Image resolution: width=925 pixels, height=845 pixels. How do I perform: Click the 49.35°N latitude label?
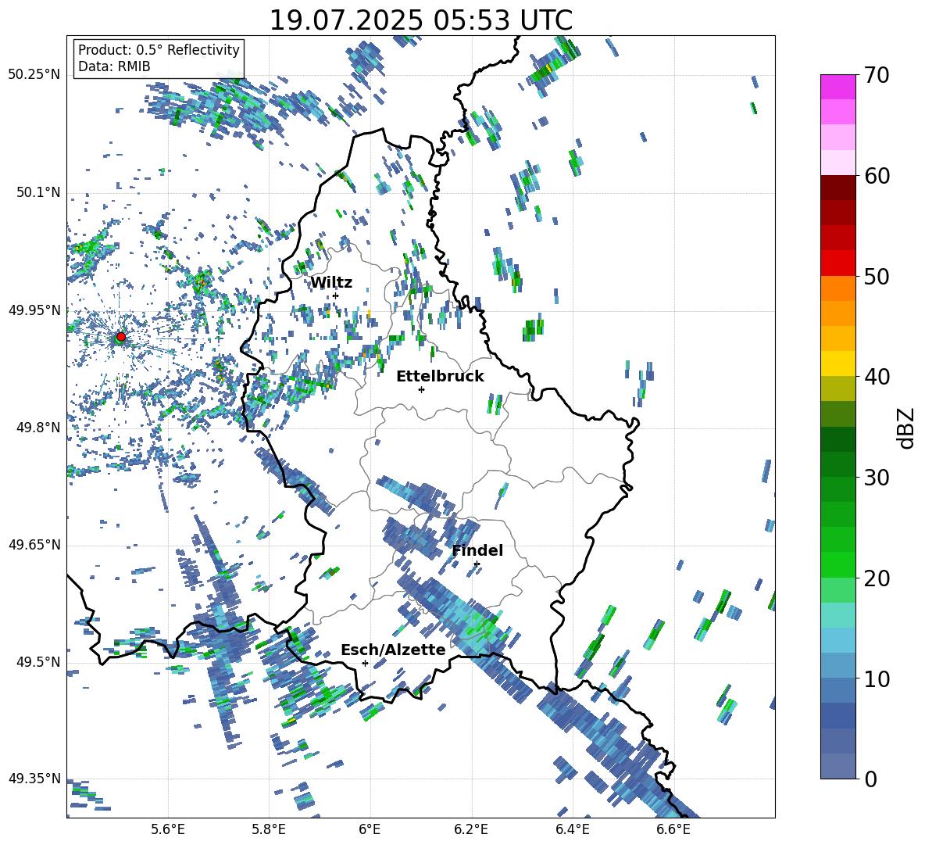point(34,779)
